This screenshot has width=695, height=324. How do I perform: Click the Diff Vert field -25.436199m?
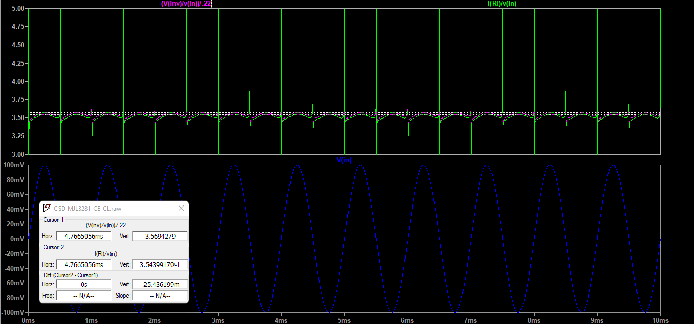160,285
